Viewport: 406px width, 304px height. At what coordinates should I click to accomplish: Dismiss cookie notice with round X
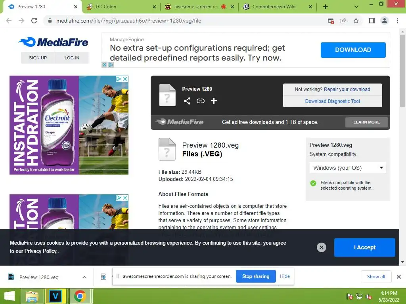(x=321, y=247)
